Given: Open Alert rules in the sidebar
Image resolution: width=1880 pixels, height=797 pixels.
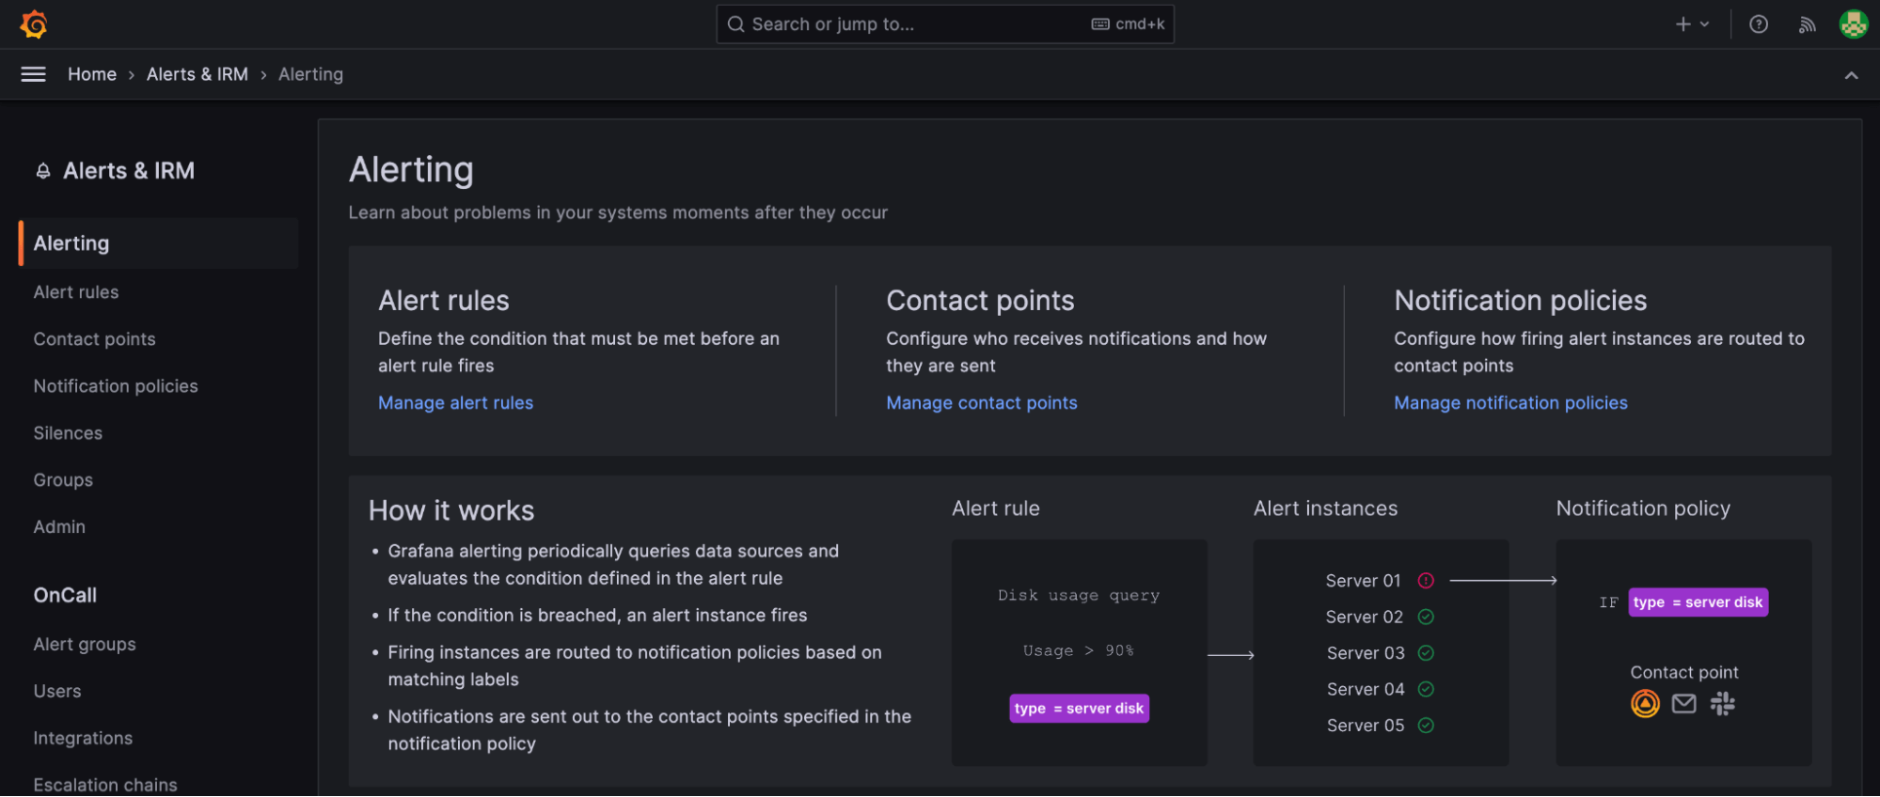Looking at the screenshot, I should coord(76,292).
